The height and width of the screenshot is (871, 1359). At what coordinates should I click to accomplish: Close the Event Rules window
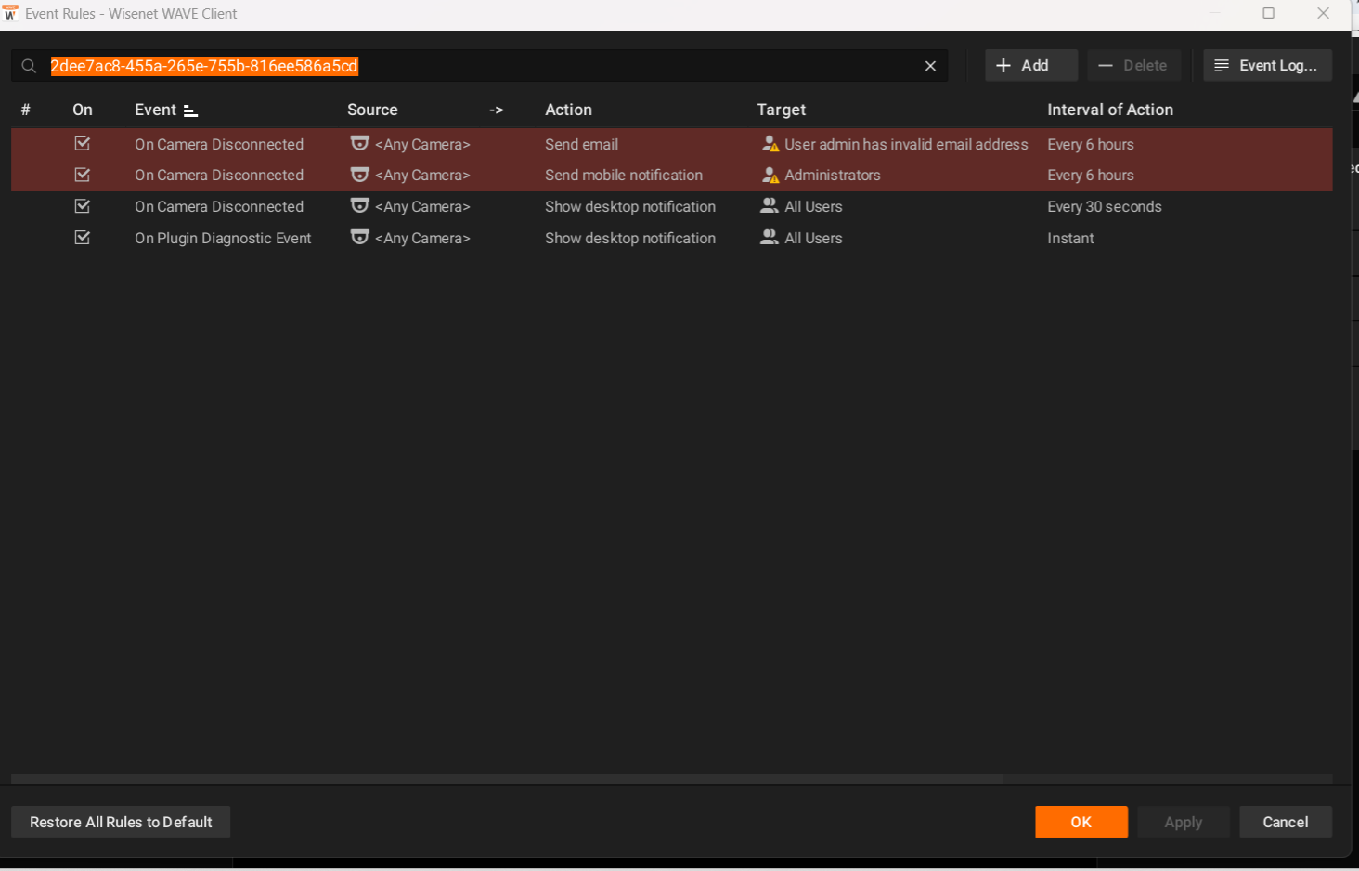point(1324,13)
